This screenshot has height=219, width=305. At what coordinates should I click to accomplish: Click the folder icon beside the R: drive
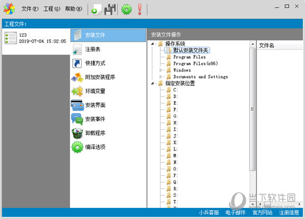[x=169, y=189]
